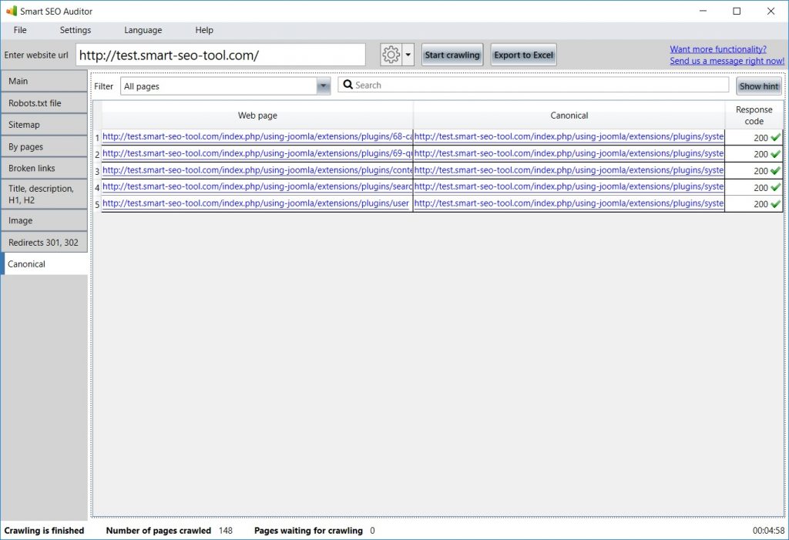Click the 200 response code in row 3

tap(760, 171)
